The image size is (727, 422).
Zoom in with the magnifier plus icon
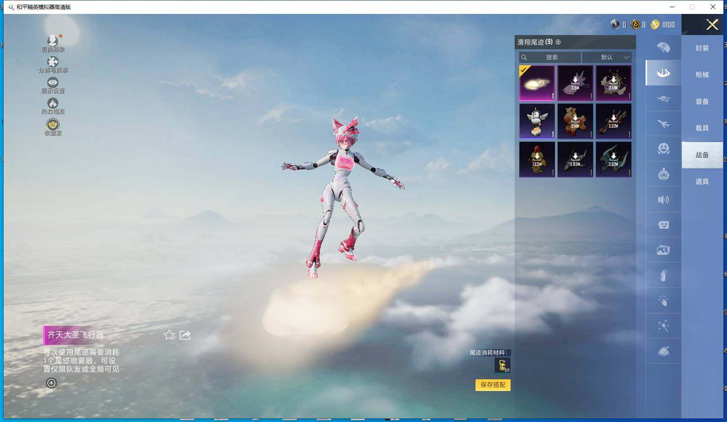51,383
